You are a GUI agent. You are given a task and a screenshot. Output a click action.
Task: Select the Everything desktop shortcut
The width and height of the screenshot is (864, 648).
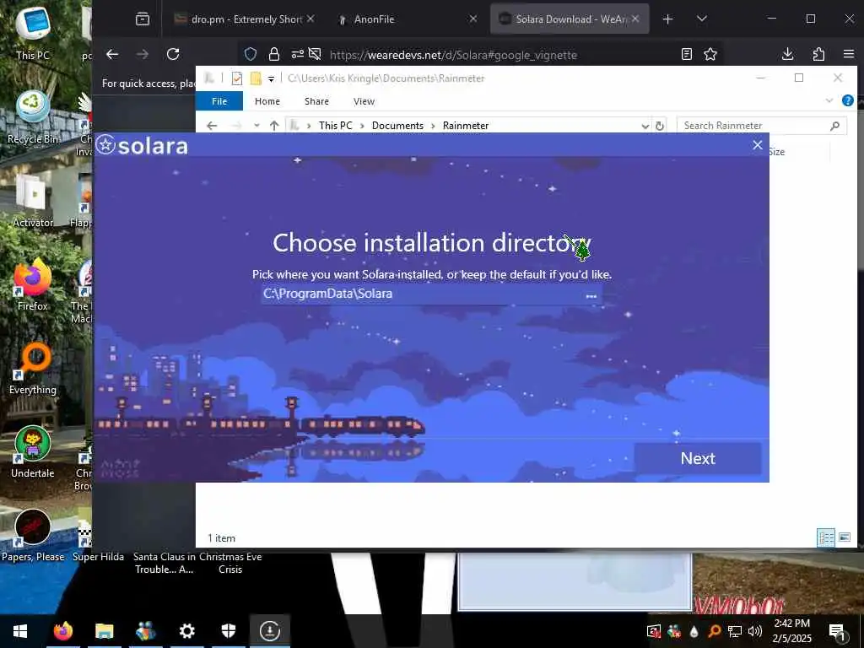(33, 369)
